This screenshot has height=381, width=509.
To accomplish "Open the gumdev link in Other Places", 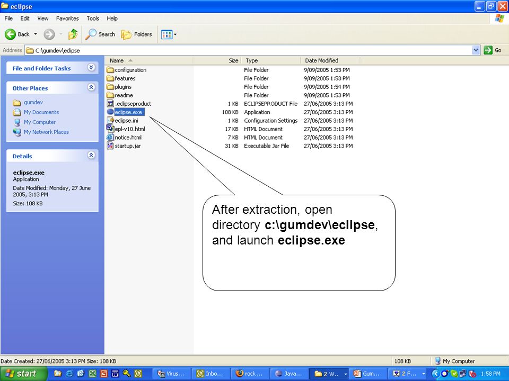I will [x=33, y=102].
